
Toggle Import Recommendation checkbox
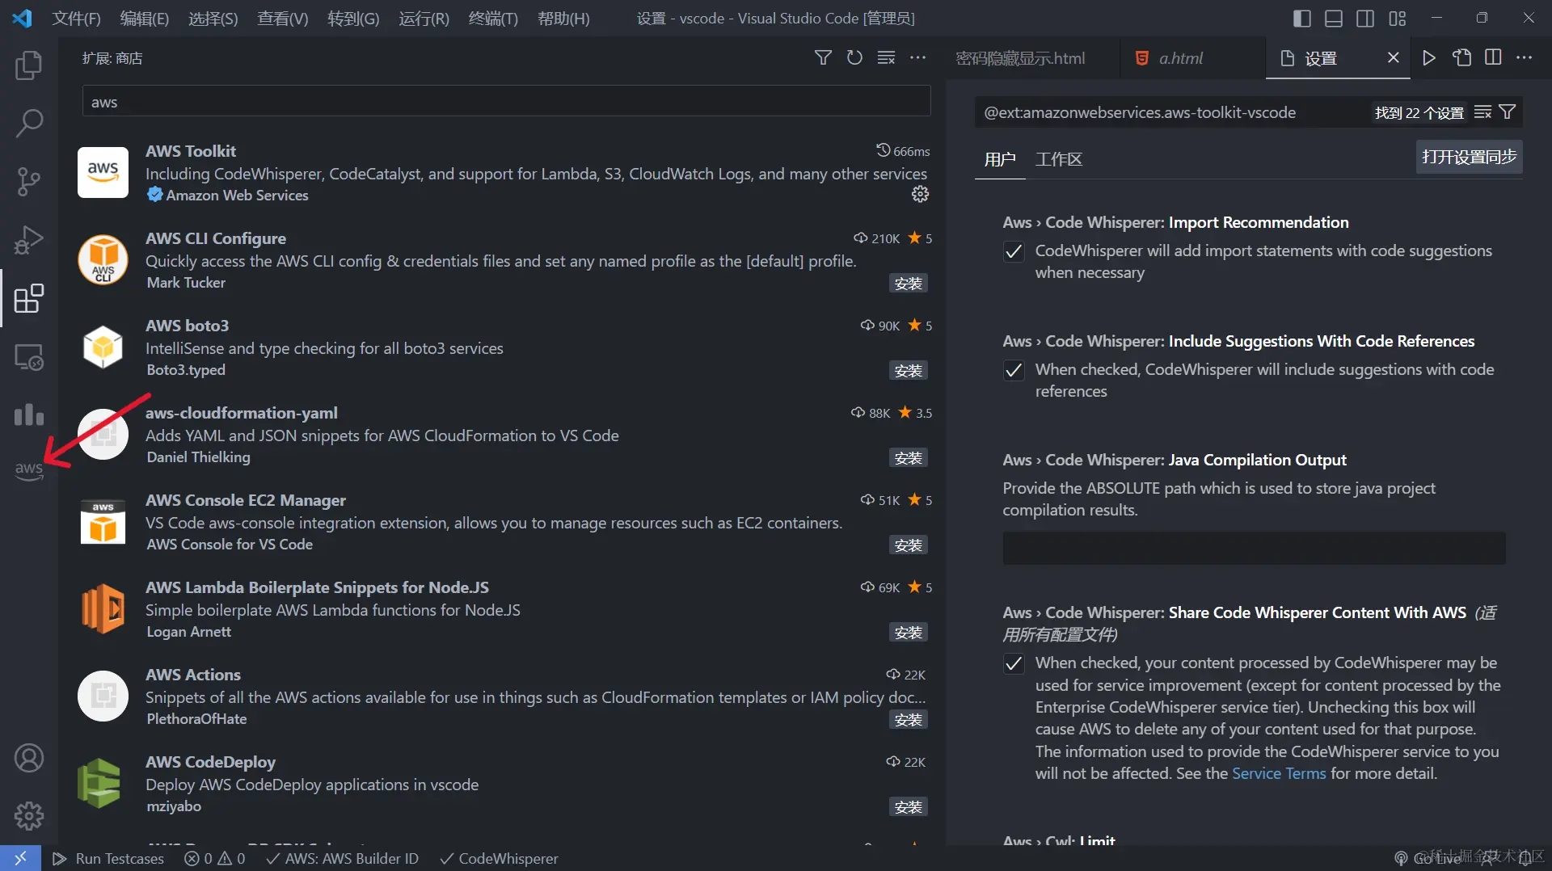pyautogui.click(x=1014, y=251)
